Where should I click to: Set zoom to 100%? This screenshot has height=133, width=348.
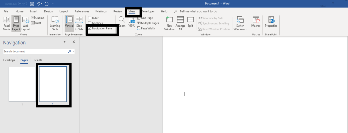tap(132, 22)
